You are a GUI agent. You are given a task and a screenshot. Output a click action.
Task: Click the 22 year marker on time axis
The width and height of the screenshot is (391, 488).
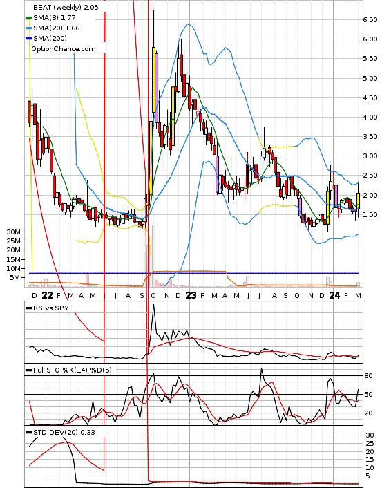coord(47,295)
